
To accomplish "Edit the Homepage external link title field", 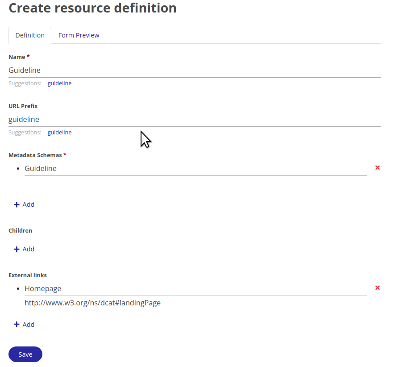I will pyautogui.click(x=196, y=288).
